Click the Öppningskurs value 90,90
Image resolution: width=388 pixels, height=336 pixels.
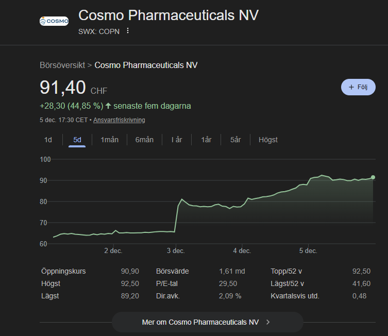(x=130, y=271)
